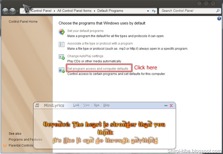Image resolution: width=223 pixels, height=154 pixels.
Task: Select Control Panel in the breadcrumb
Action: (41, 11)
